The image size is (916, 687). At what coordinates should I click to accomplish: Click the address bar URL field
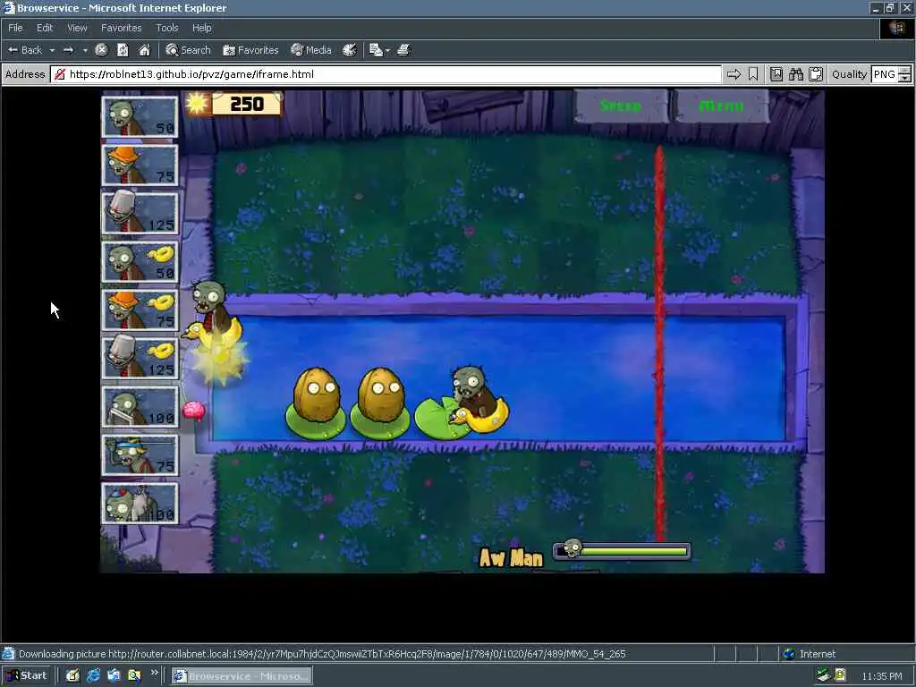point(386,74)
